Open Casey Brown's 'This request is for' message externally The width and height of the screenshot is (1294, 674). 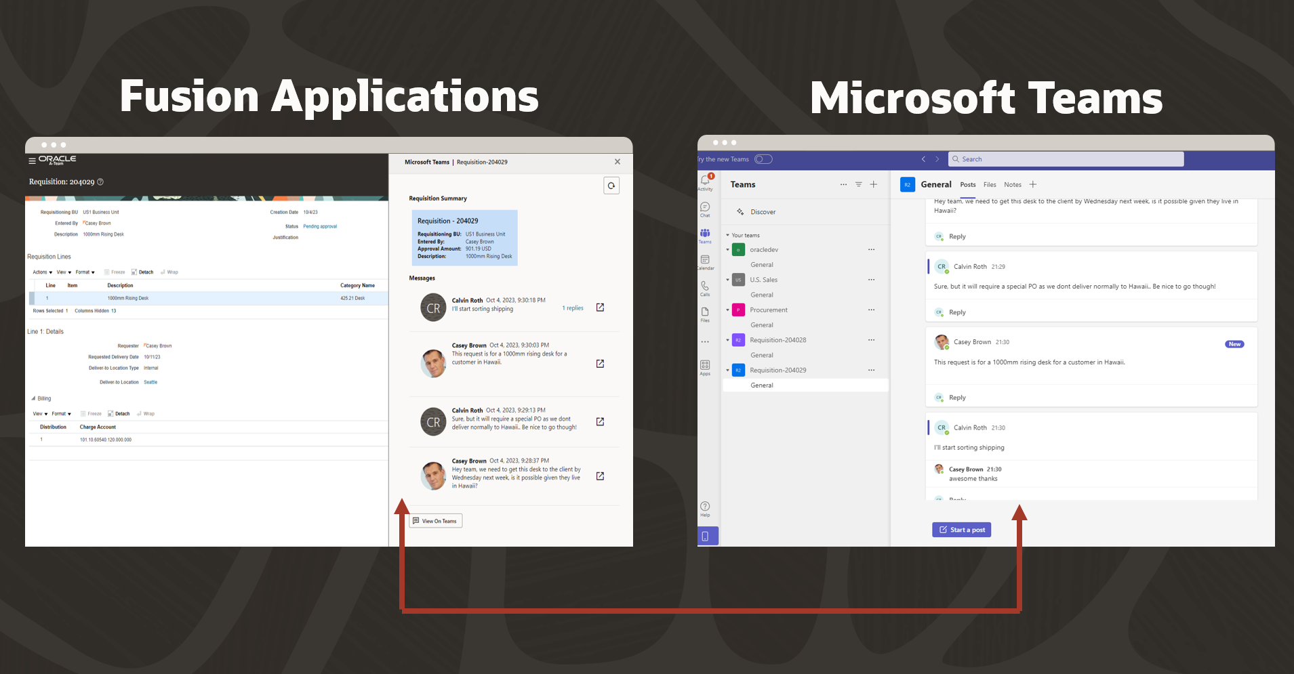click(600, 364)
